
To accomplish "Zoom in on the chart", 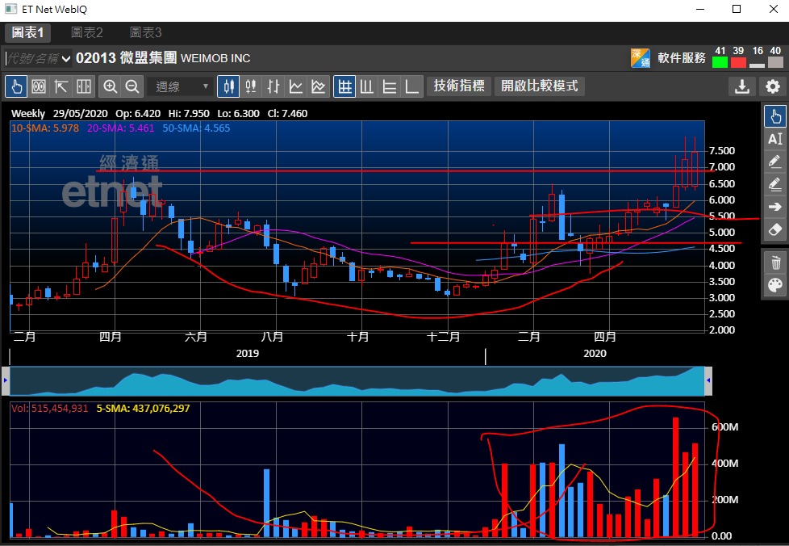I will click(110, 86).
